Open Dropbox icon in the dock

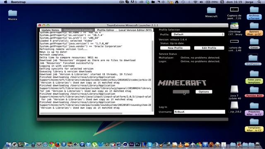pos(88,144)
